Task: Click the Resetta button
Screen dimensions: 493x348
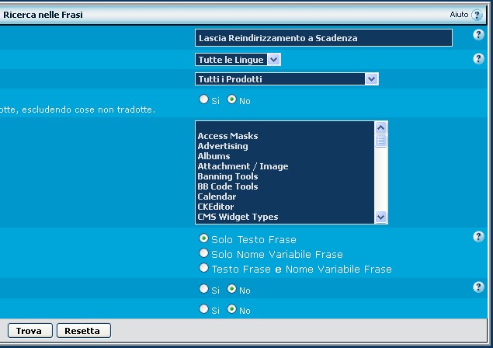Action: coord(83,331)
